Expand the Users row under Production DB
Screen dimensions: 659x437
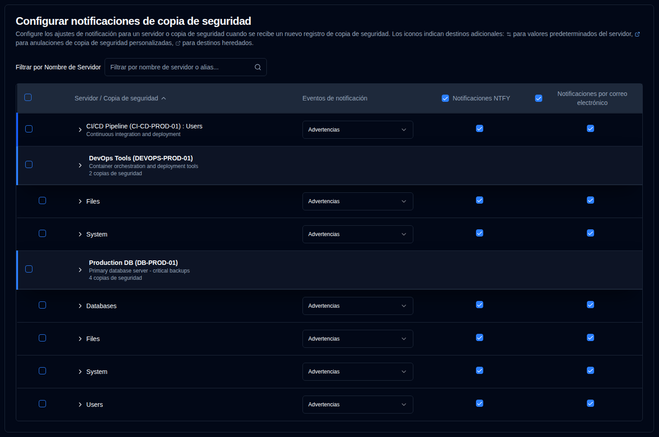tap(80, 405)
